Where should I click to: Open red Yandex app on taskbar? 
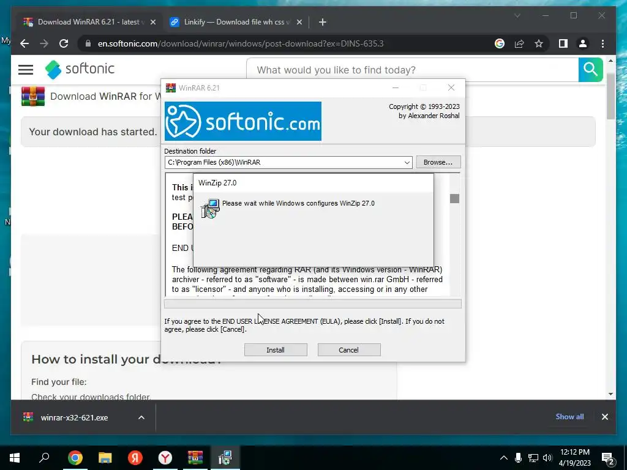tap(135, 457)
